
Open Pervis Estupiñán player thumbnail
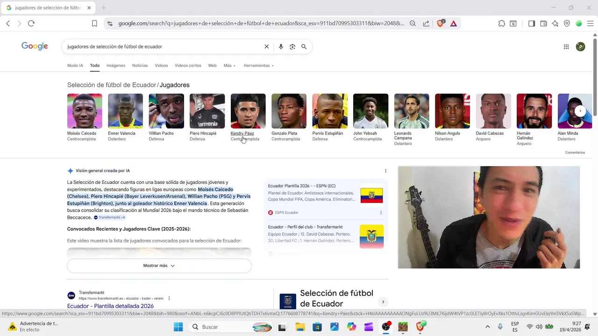(330, 111)
